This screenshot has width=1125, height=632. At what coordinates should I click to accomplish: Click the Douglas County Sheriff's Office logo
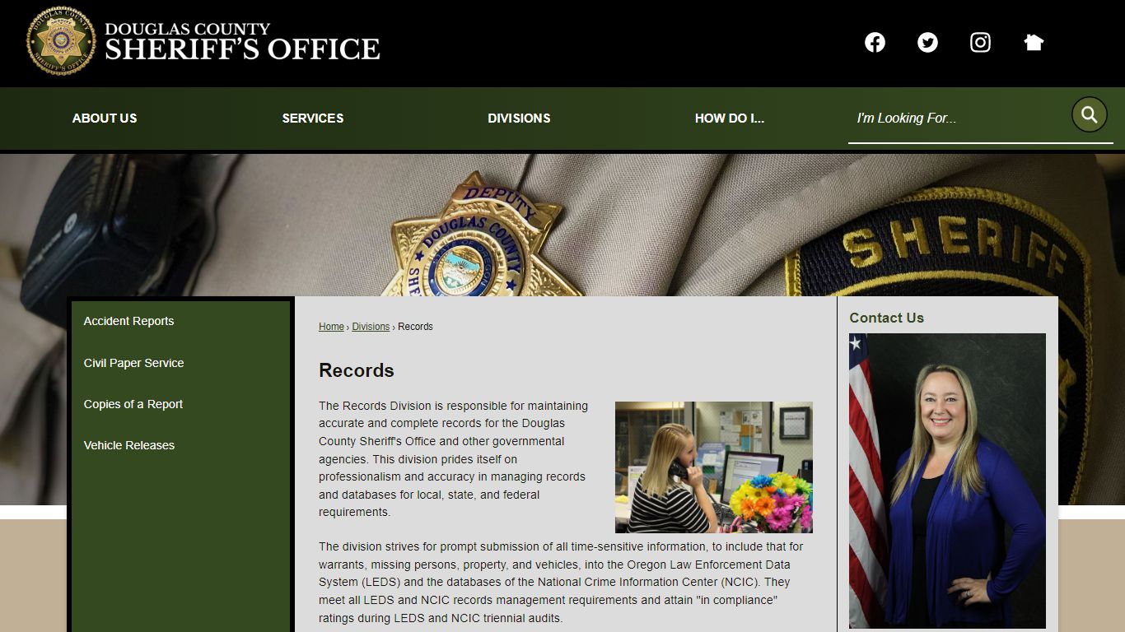[x=203, y=41]
